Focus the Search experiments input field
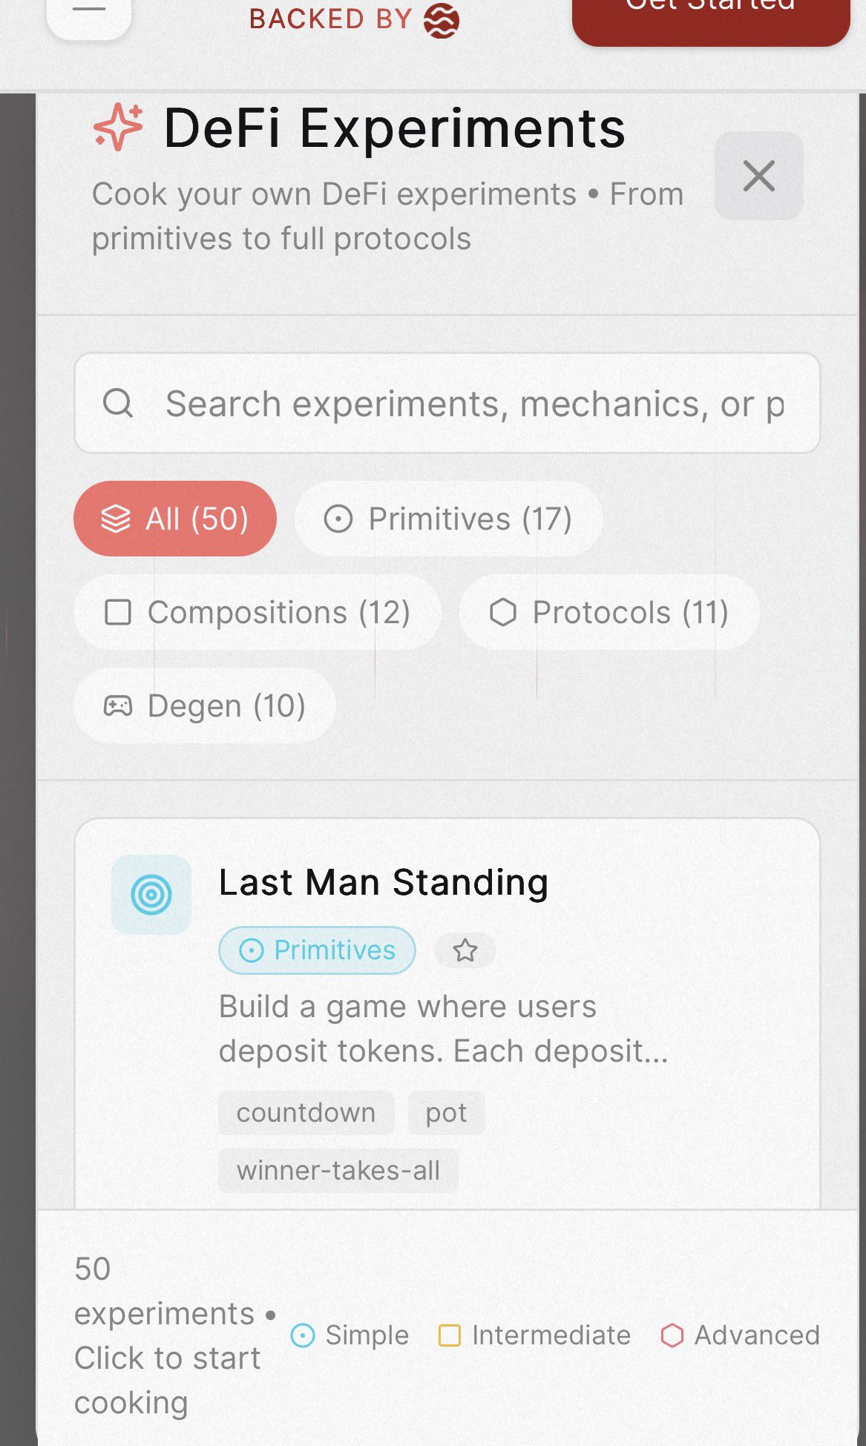866x1446 pixels. [475, 404]
